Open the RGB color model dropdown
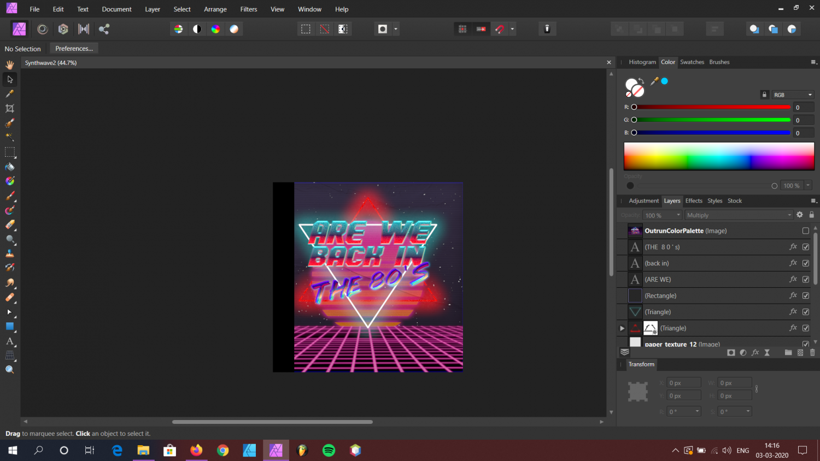Viewport: 820px width, 461px height. tap(793, 94)
